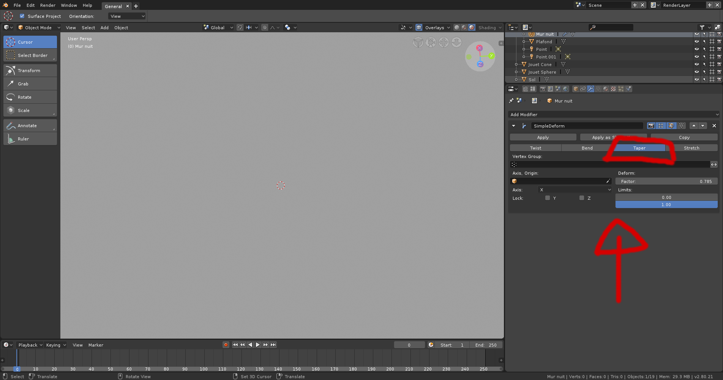Open the Modifiers properties tab wrench icon
This screenshot has height=380, width=723.
(590, 89)
